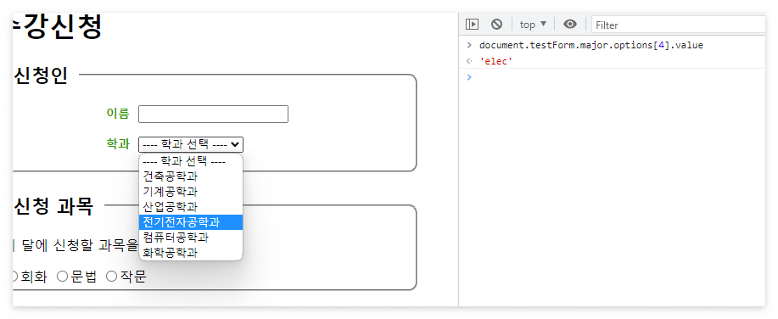Screen dimensions: 778x319
Task: Click the console input prompt arrow
Action: click(469, 77)
